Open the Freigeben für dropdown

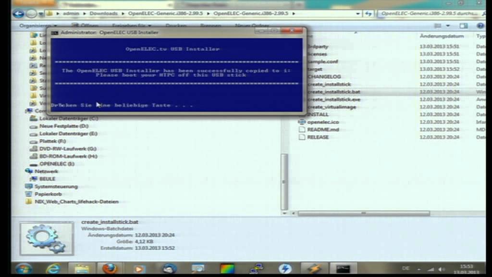(132, 25)
